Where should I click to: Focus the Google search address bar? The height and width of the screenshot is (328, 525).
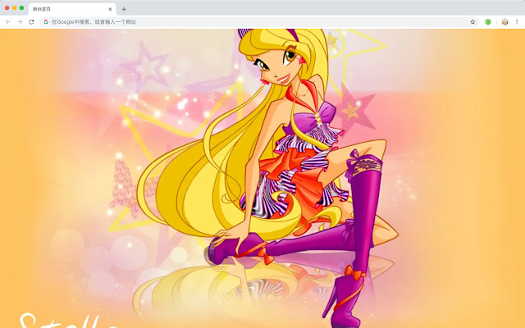[259, 22]
